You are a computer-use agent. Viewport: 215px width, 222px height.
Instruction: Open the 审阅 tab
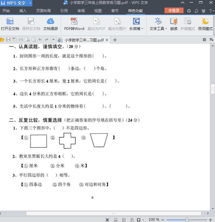(x=81, y=11)
